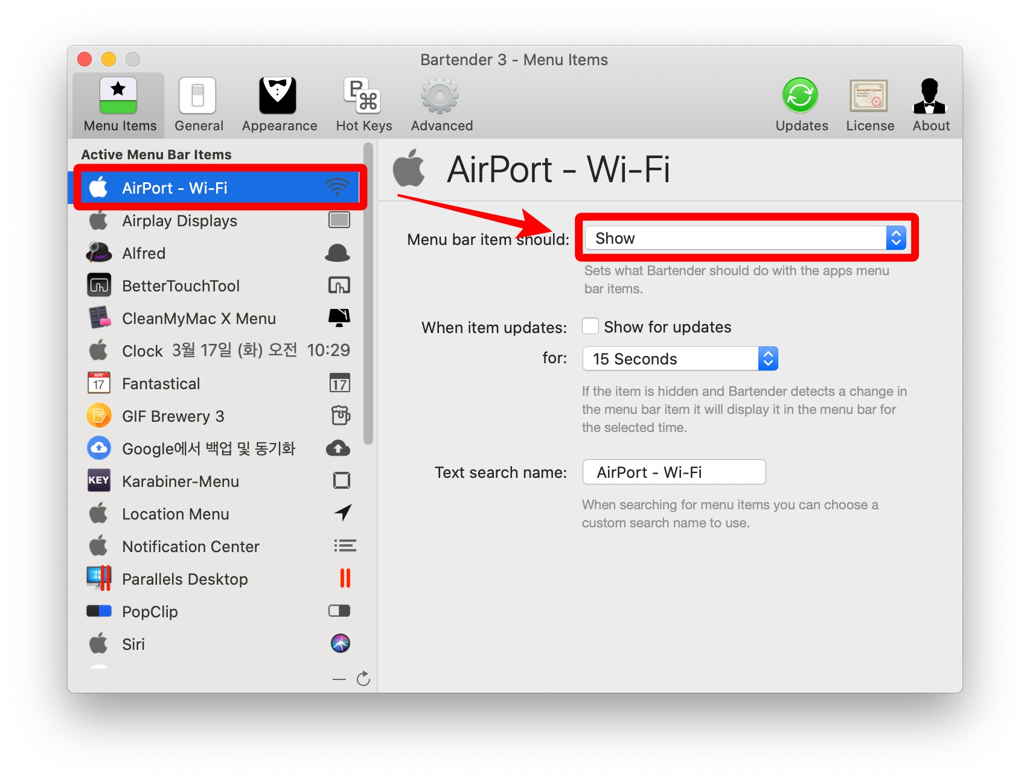
Task: Click the cloud upload menu icon
Action: coord(338,448)
